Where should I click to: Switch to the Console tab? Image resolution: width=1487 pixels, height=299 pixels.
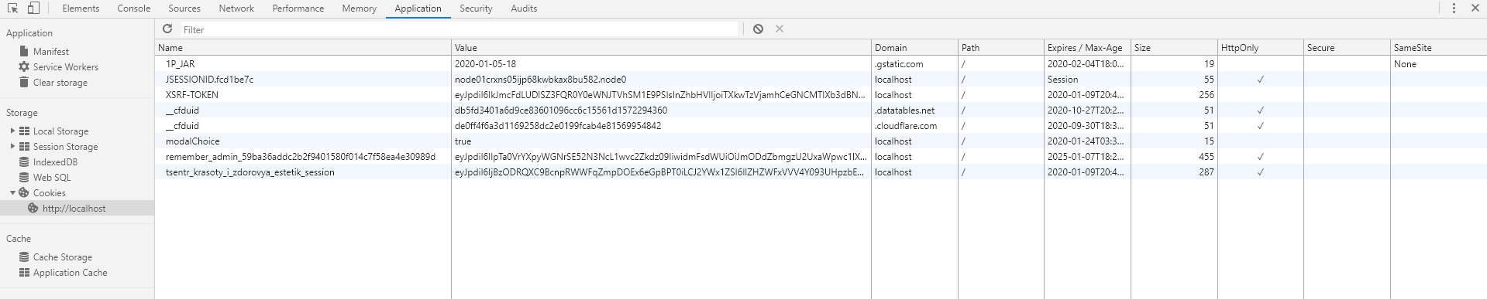coord(134,8)
